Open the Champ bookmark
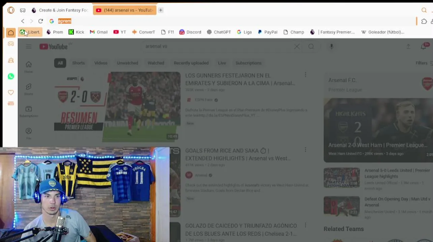This screenshot has width=433, height=242. 294,32
